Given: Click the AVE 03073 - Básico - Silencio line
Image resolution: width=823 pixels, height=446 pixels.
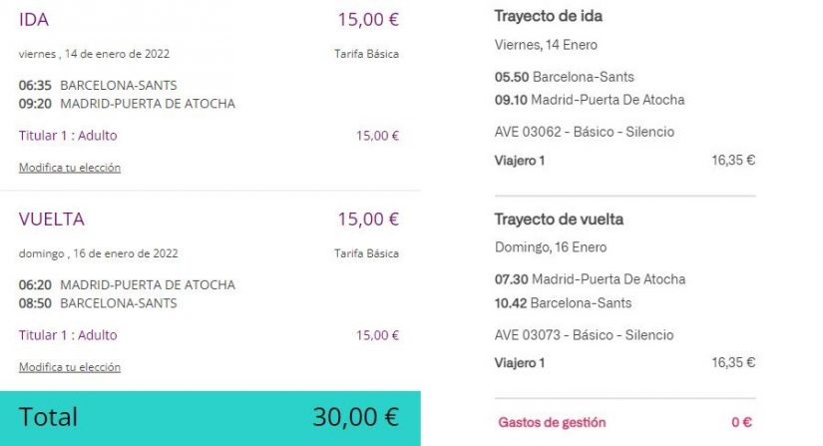Looking at the screenshot, I should pyautogui.click(x=585, y=335).
